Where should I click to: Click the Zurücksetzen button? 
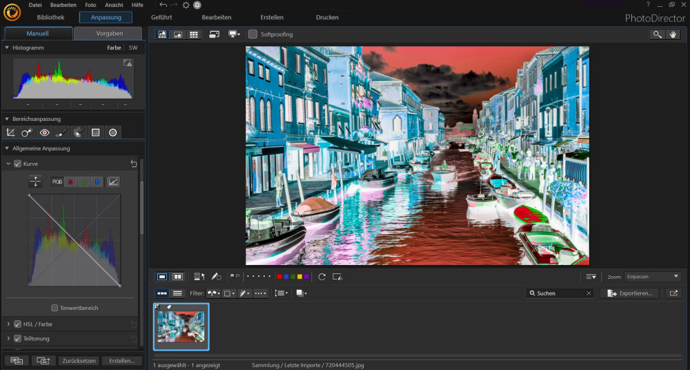[x=79, y=361]
